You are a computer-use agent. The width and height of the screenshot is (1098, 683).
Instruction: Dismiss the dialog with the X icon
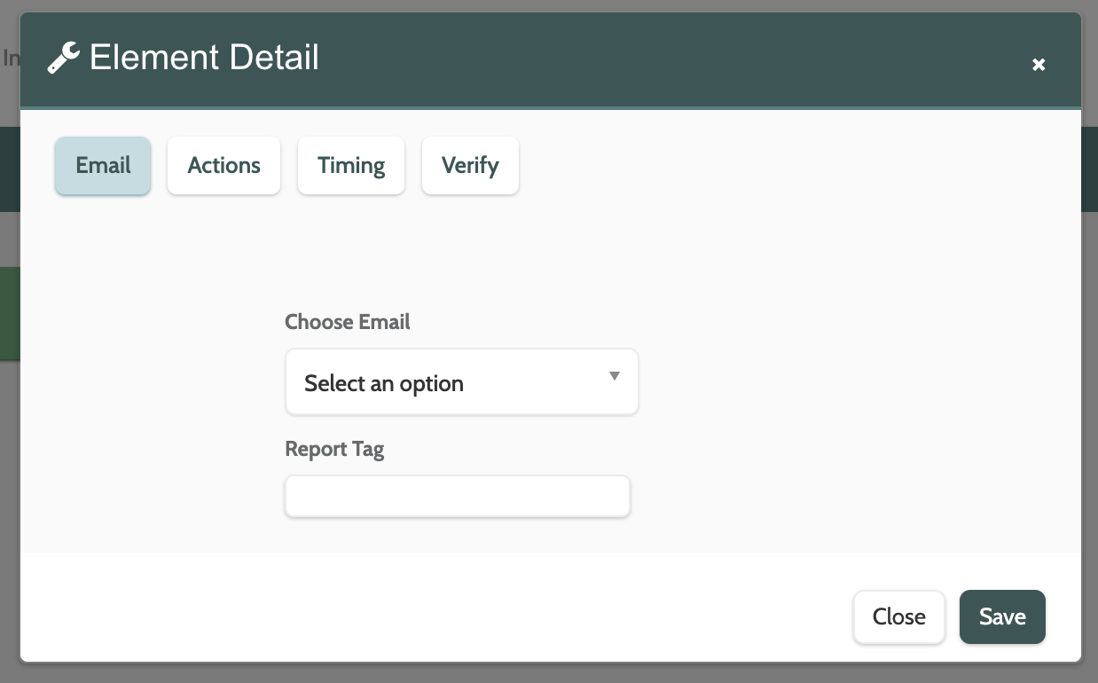(1039, 64)
